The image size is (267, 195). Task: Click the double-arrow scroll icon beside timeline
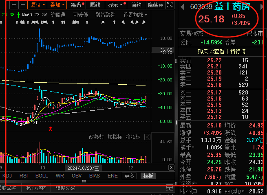click(x=171, y=168)
